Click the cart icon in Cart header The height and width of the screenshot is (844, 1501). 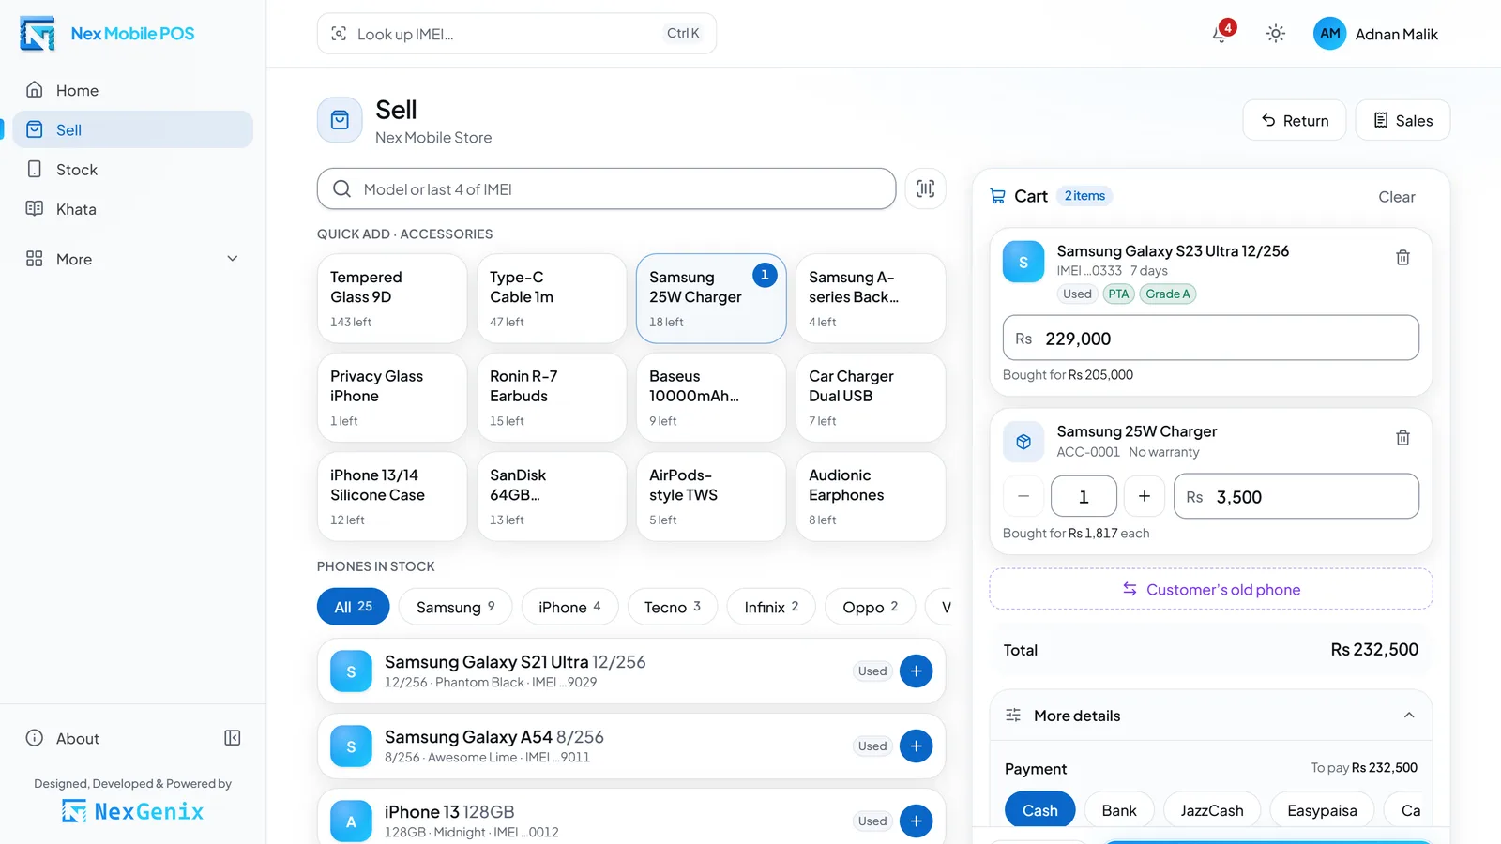997,196
